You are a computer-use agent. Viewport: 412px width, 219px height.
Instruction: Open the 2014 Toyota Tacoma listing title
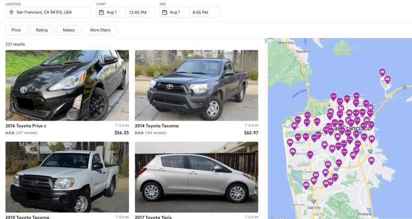pyautogui.click(x=157, y=126)
